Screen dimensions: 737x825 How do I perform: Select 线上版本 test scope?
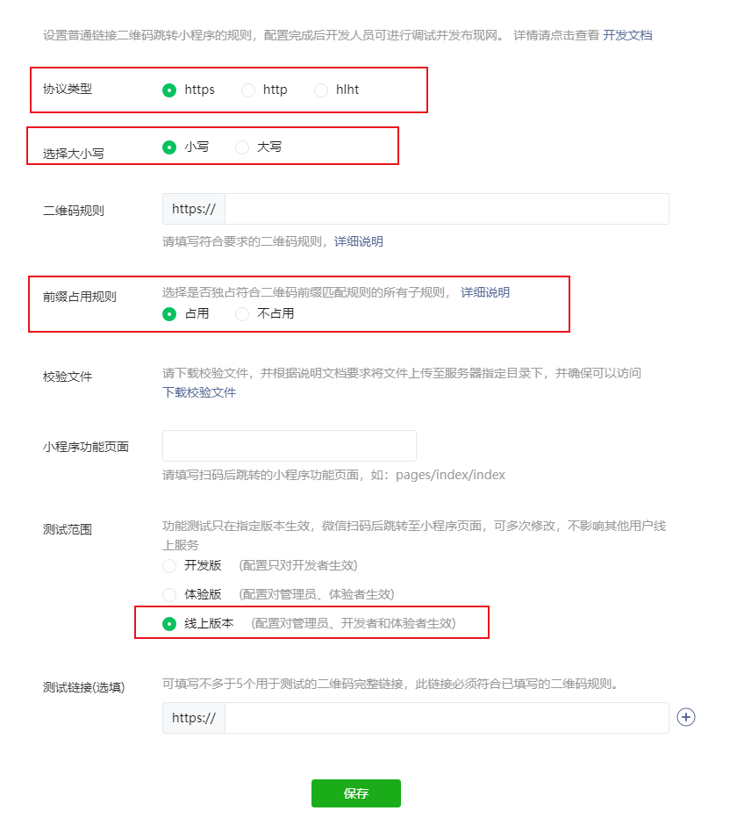coord(169,623)
